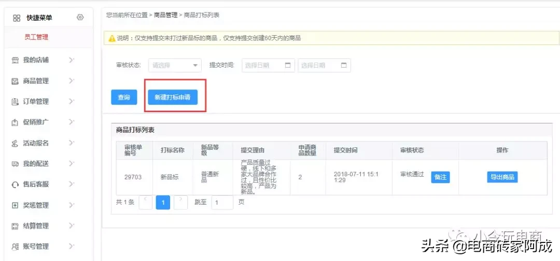
Task: Click the 导出商品 export button
Action: coord(502,177)
